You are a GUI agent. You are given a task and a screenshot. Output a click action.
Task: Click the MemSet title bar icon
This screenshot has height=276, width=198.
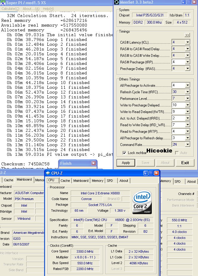116,3
